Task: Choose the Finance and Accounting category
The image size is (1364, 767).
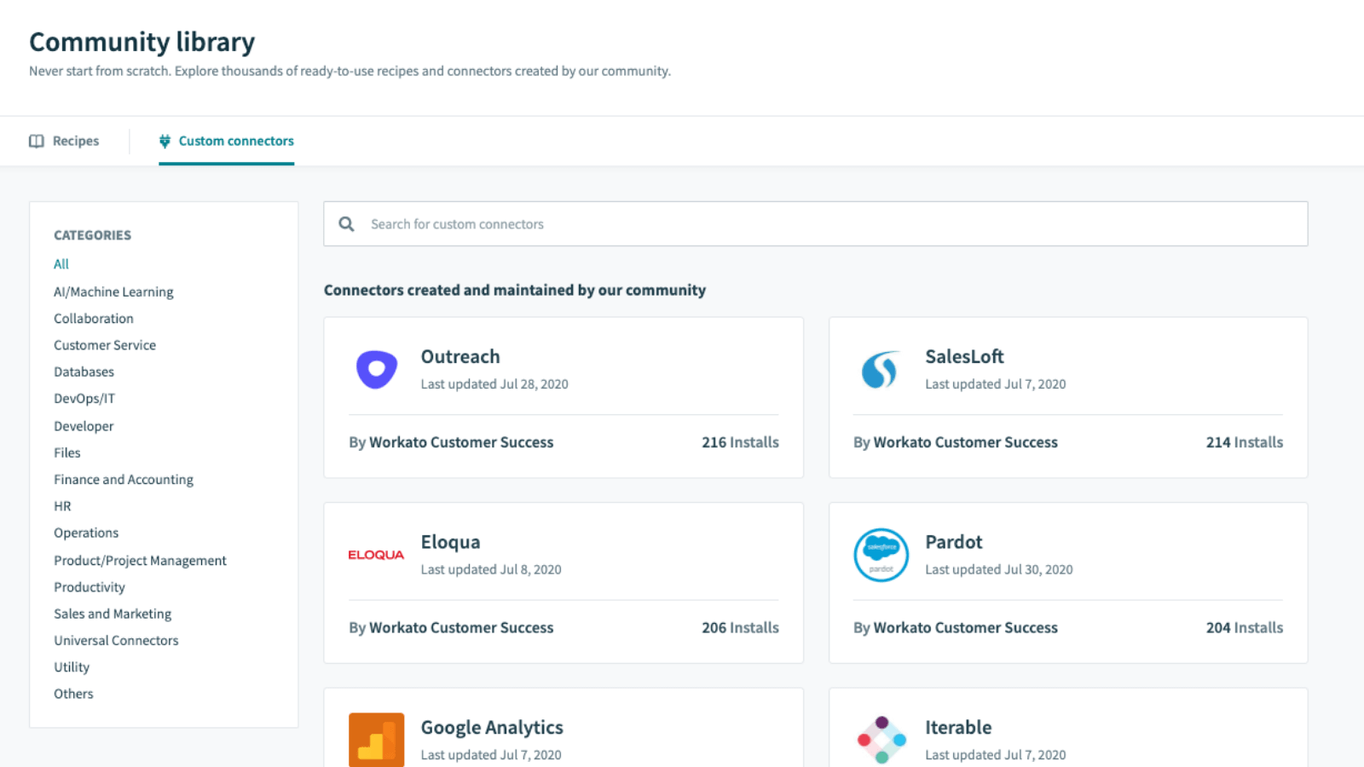Action: coord(124,480)
